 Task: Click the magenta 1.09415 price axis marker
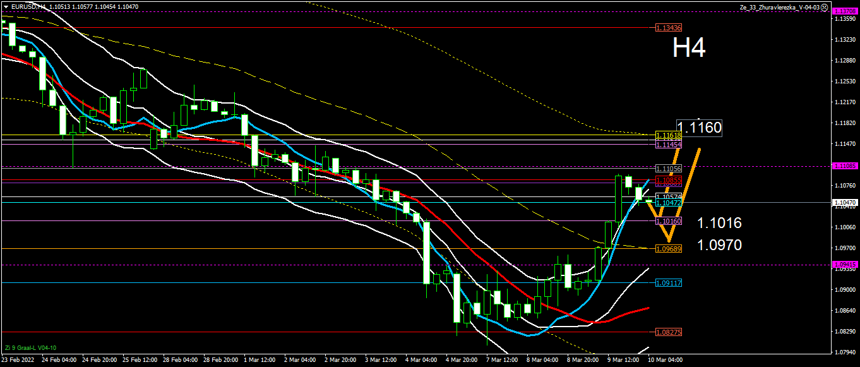click(x=845, y=265)
